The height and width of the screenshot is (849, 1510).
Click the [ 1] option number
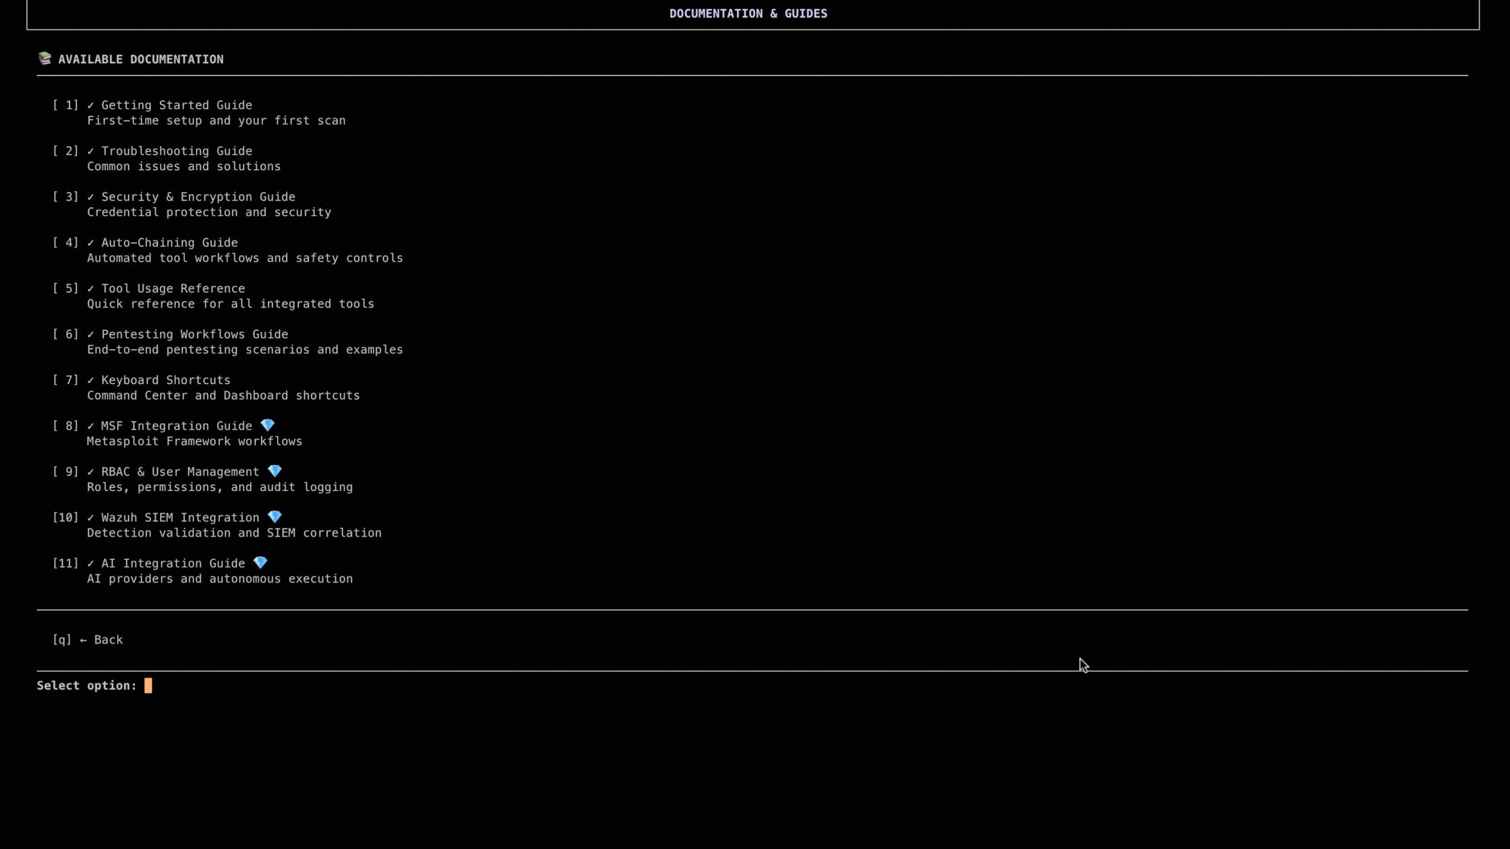[65, 105]
